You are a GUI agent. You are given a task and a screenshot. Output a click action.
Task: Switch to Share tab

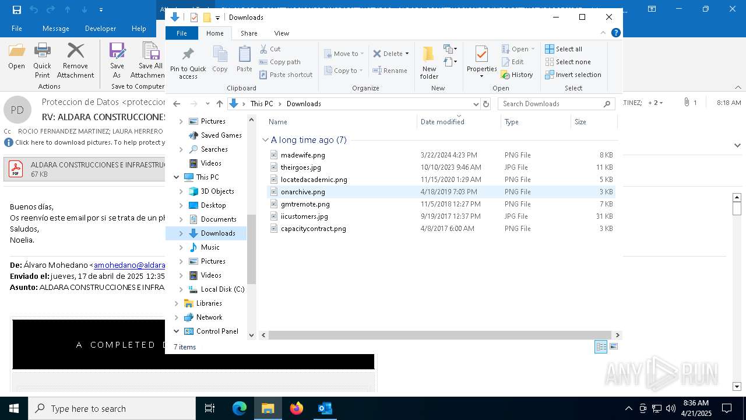click(249, 33)
